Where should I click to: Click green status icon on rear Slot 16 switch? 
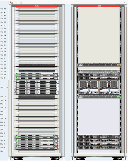(119, 96)
